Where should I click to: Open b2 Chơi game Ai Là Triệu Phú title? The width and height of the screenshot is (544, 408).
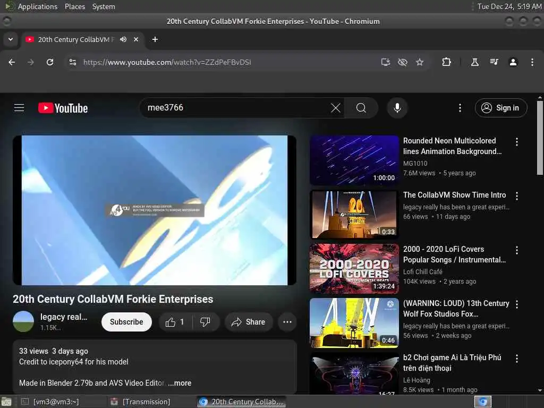(452, 362)
